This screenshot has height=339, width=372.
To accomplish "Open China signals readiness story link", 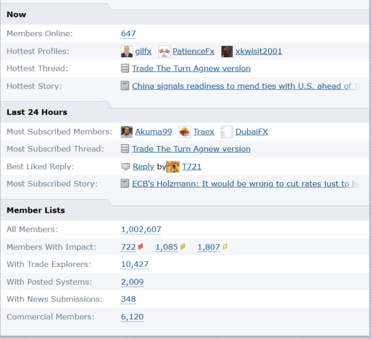I will click(246, 86).
